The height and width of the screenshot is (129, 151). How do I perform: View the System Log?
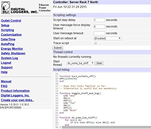click(9, 58)
